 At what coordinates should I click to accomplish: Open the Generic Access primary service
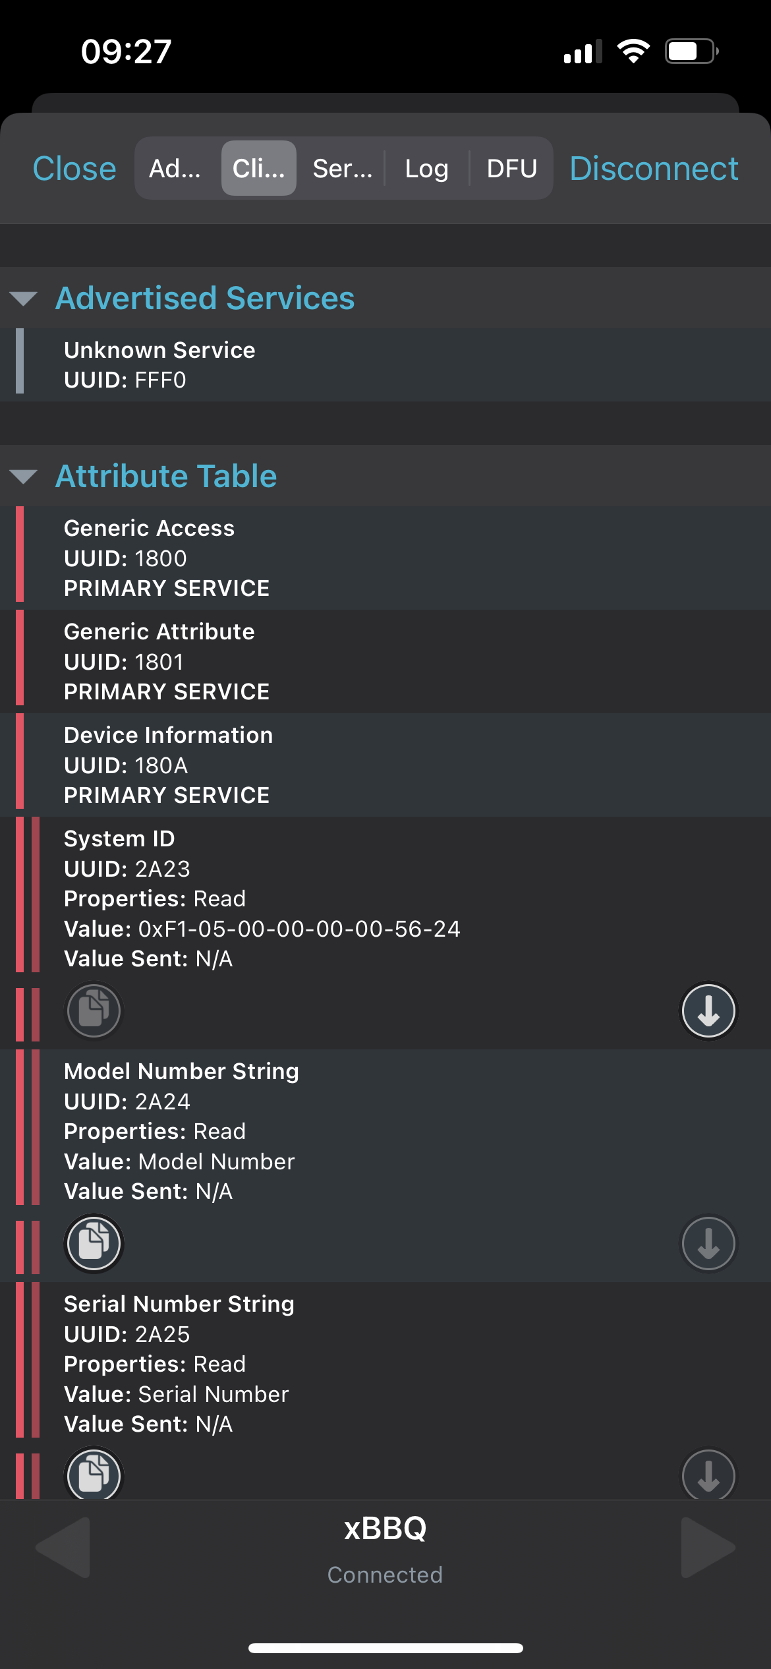pyautogui.click(x=385, y=558)
